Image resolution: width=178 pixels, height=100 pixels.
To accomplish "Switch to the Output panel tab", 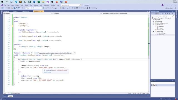I will (11, 96).
